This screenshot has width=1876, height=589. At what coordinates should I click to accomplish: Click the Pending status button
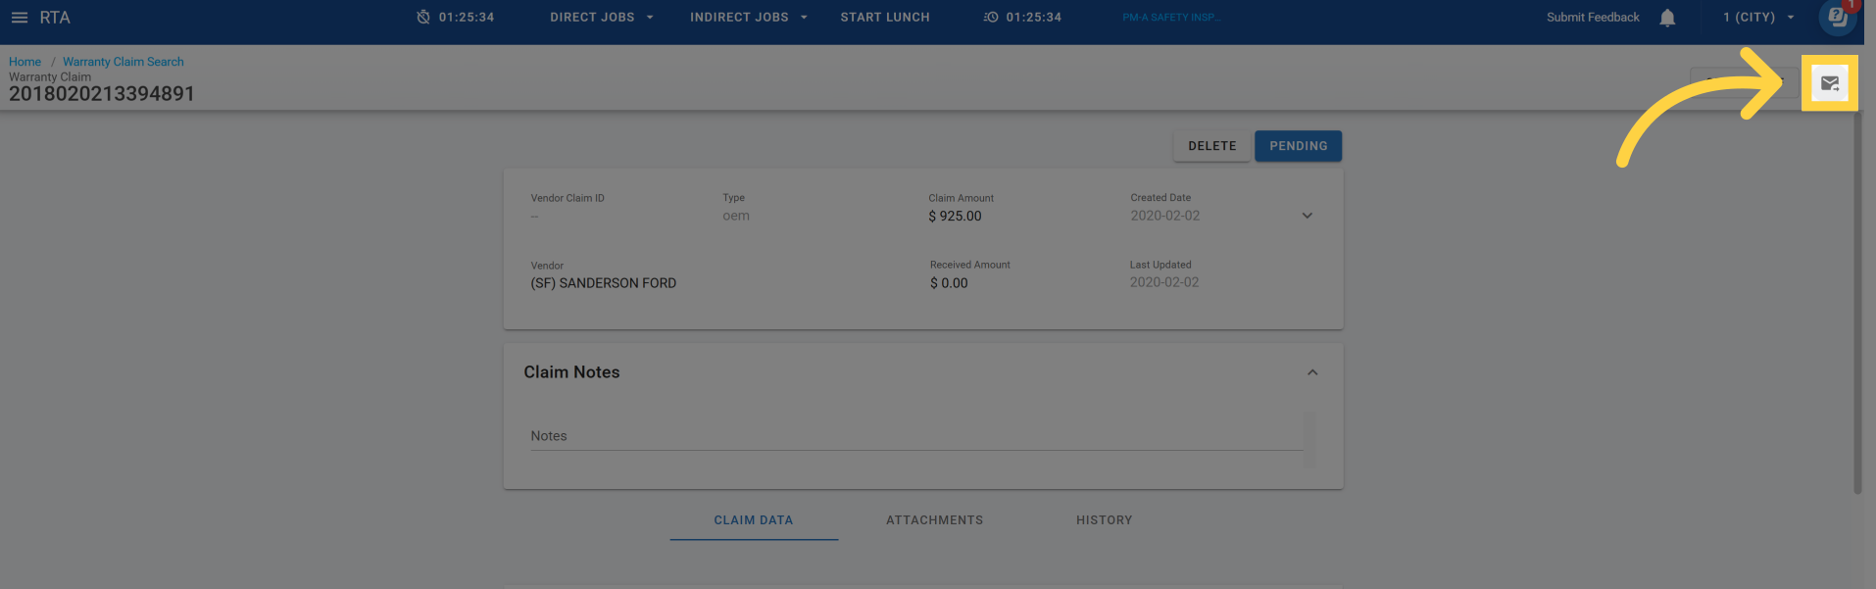(1298, 146)
